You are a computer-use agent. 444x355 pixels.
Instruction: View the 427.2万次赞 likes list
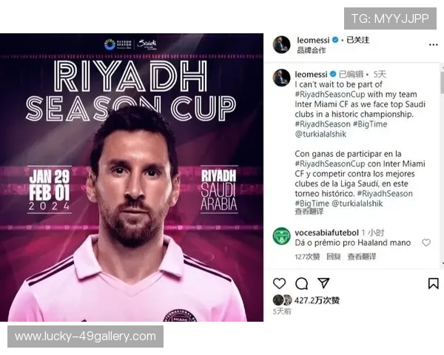pyautogui.click(x=317, y=300)
